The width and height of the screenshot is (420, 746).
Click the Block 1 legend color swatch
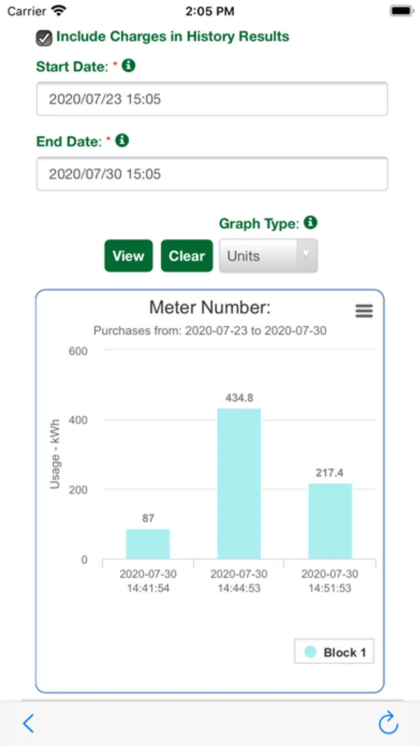(x=310, y=652)
